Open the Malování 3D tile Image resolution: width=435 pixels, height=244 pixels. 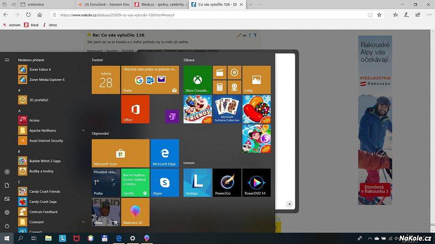135,212
